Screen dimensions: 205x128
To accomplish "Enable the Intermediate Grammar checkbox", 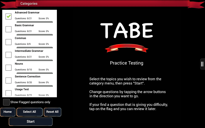I will [8, 55].
